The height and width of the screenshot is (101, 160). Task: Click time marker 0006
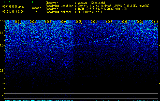coord(94,22)
